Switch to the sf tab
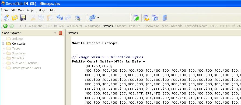Image resolution: width=241 pixels, height=105 pixels. 233,26
